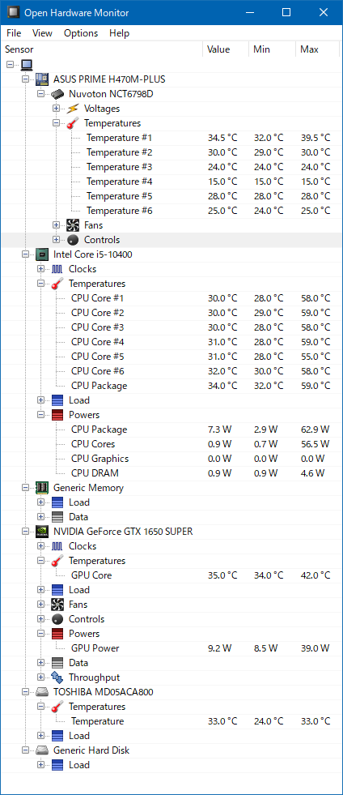Click the blue Load icon under Generic Memory

click(x=57, y=502)
